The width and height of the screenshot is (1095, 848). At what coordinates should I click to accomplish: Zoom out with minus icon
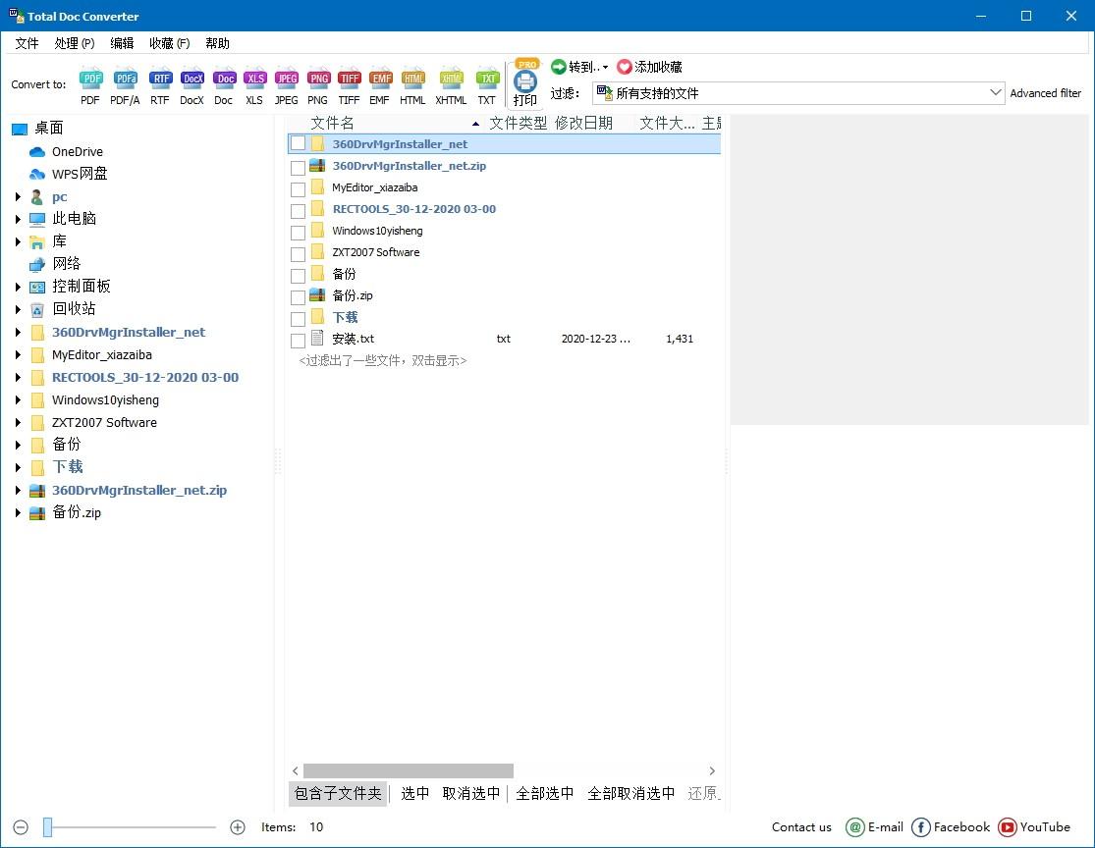click(x=21, y=827)
